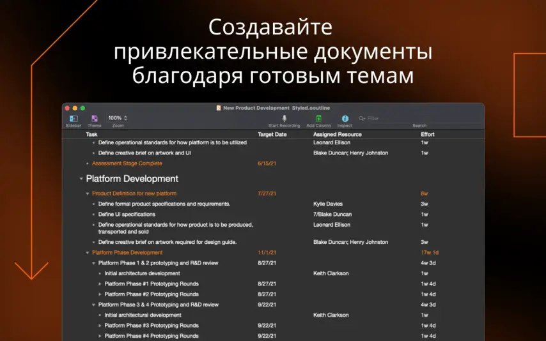Toggle the Sidebar toolbar icon
The width and height of the screenshot is (546, 341).
(x=74, y=119)
